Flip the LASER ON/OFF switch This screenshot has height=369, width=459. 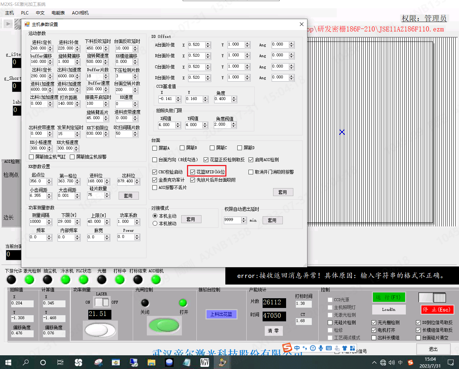102,302
